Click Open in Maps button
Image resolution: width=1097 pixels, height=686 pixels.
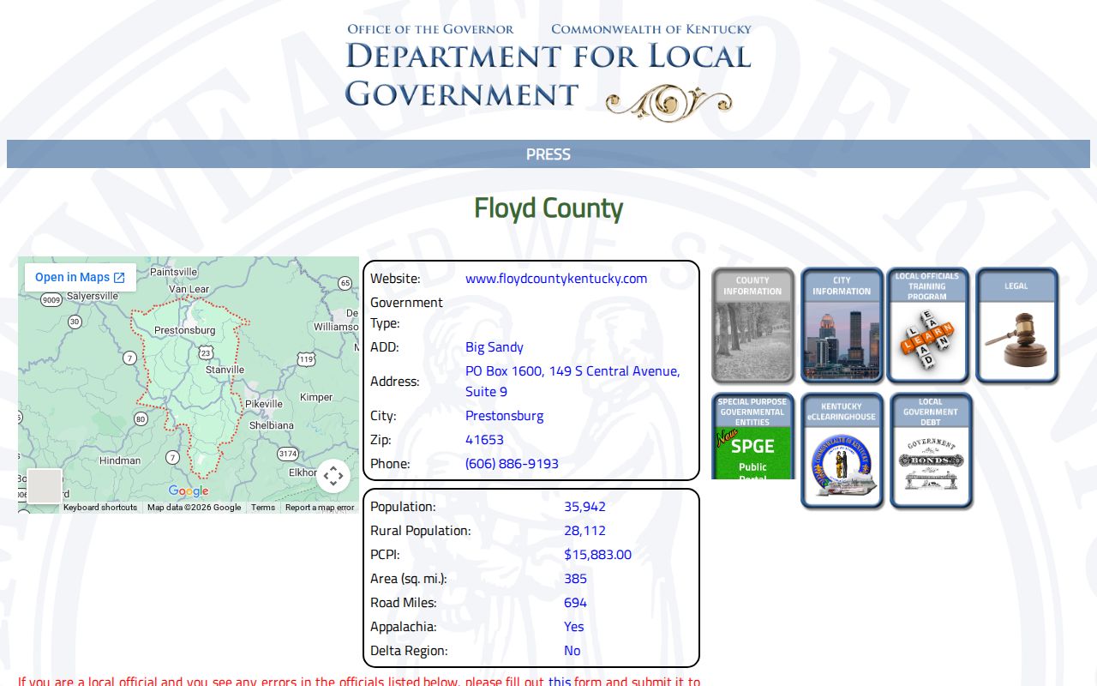81,277
